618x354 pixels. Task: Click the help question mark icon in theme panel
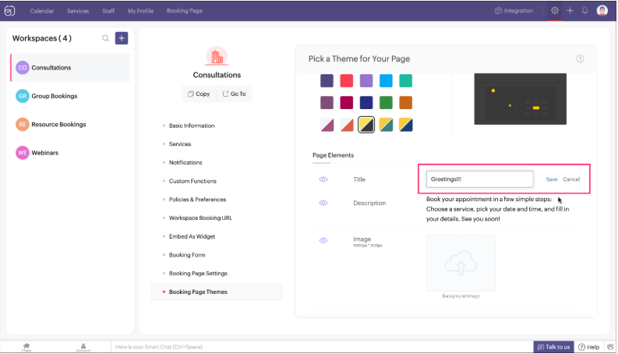(580, 58)
